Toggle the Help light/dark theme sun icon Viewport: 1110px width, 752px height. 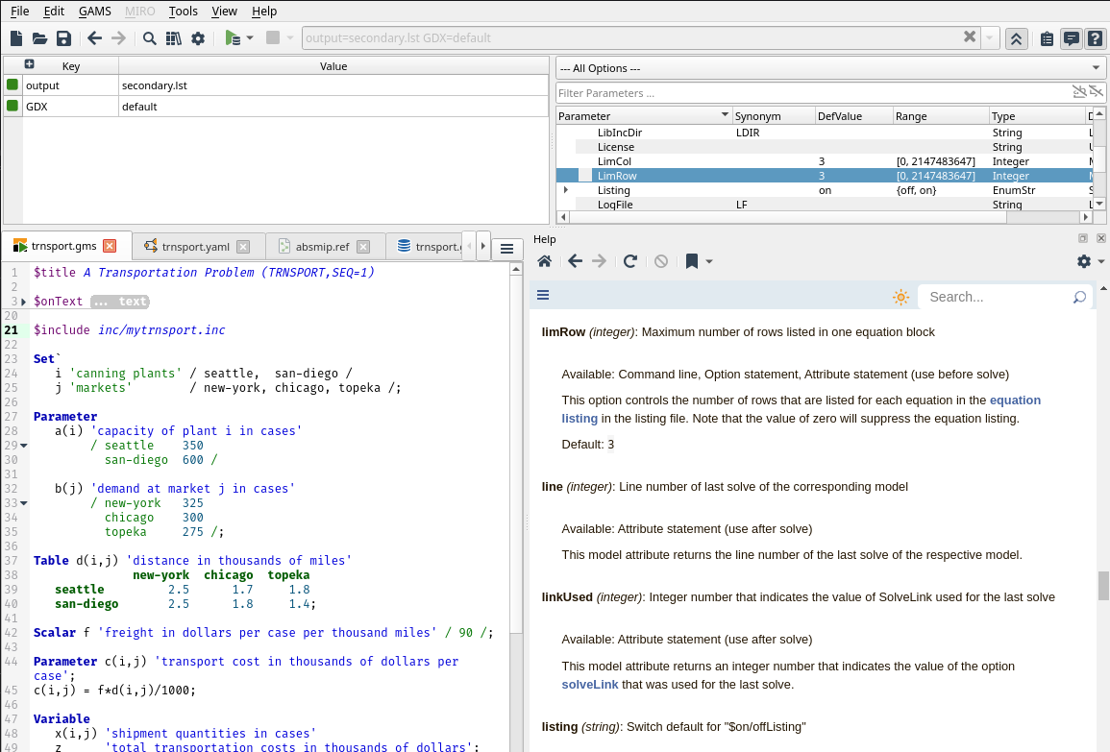coord(900,297)
